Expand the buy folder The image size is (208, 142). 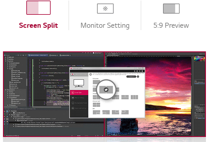pyautogui.click(x=8, y=92)
